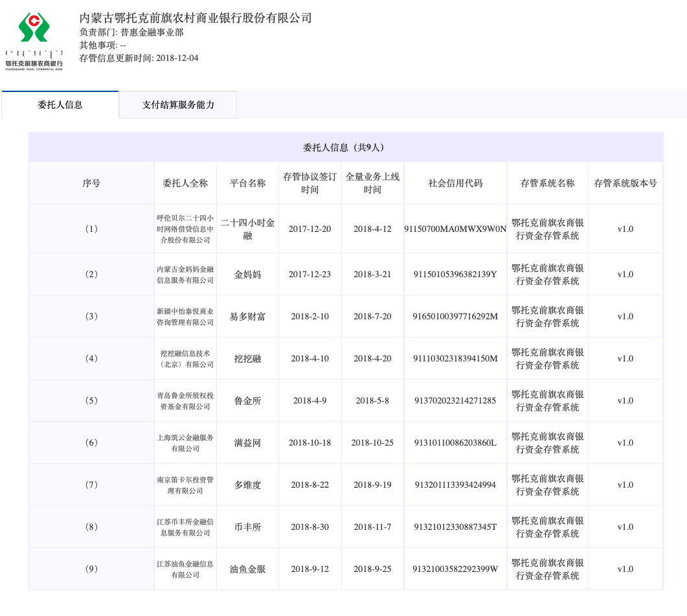Viewport: 687px width, 616px height.
Task: Select credit code 91110302318394150M
Action: pos(455,359)
